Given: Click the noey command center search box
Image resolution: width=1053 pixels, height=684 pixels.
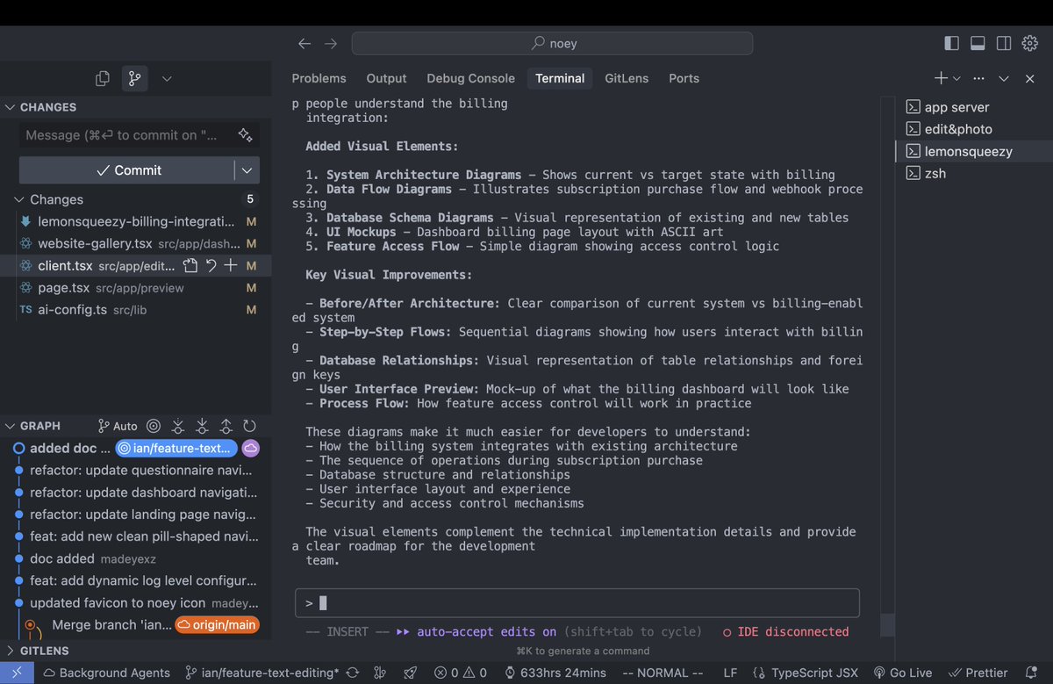Looking at the screenshot, I should coord(552,43).
